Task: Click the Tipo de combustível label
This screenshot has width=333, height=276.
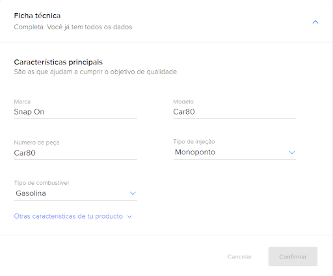Action: point(42,183)
